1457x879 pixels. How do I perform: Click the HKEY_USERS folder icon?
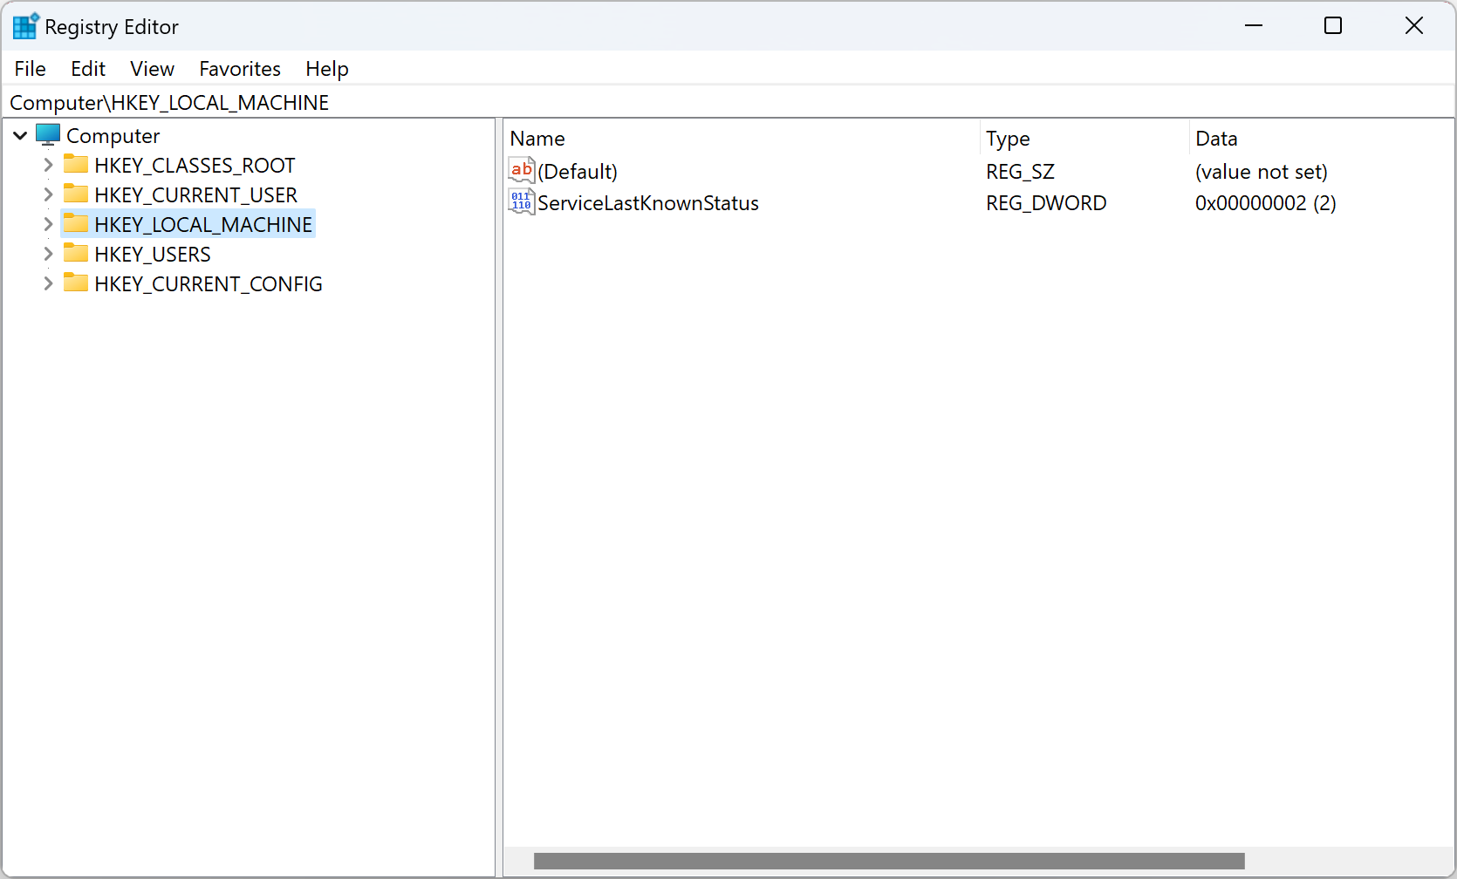77,254
